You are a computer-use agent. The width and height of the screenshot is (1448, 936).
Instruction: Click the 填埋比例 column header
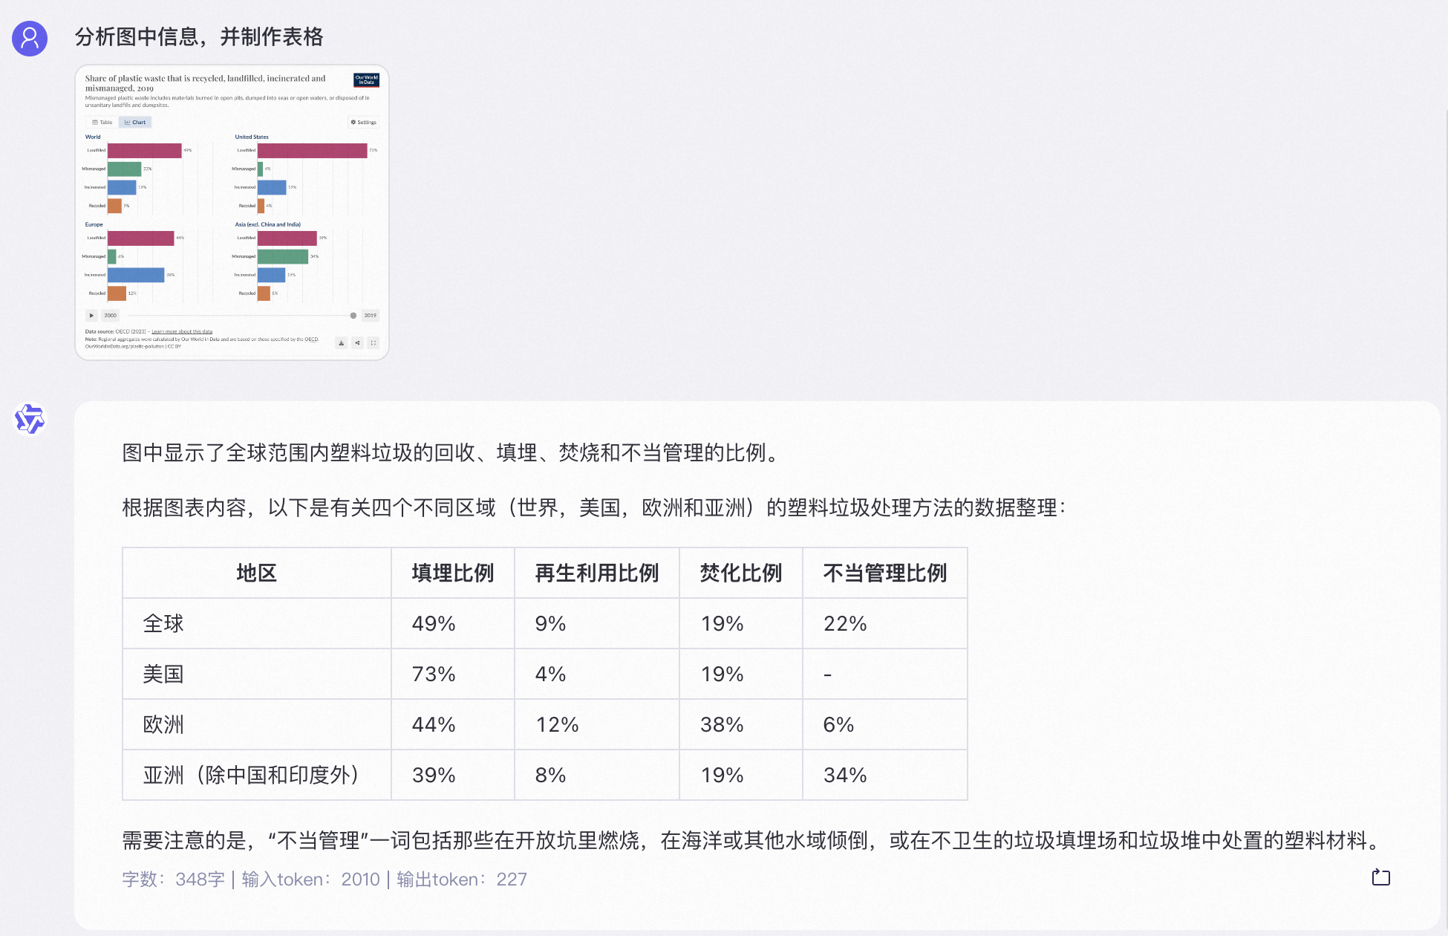click(452, 573)
